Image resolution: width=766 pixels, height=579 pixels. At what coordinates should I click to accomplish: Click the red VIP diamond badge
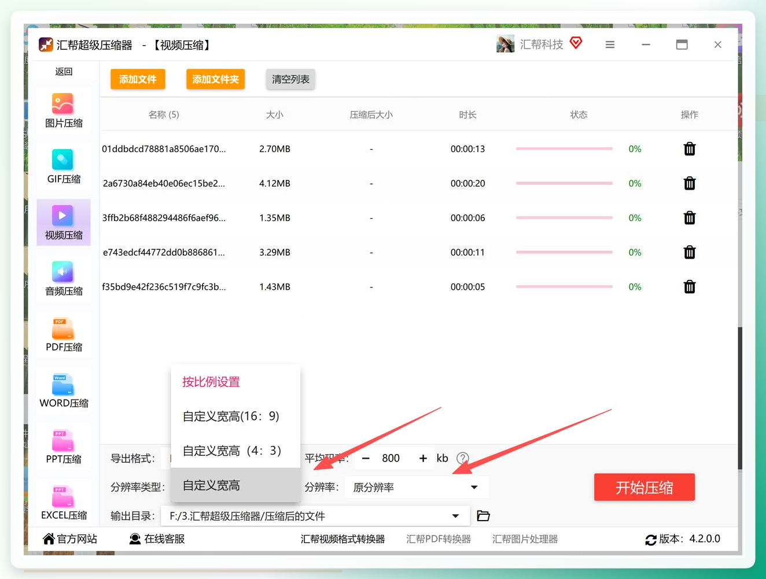click(576, 43)
